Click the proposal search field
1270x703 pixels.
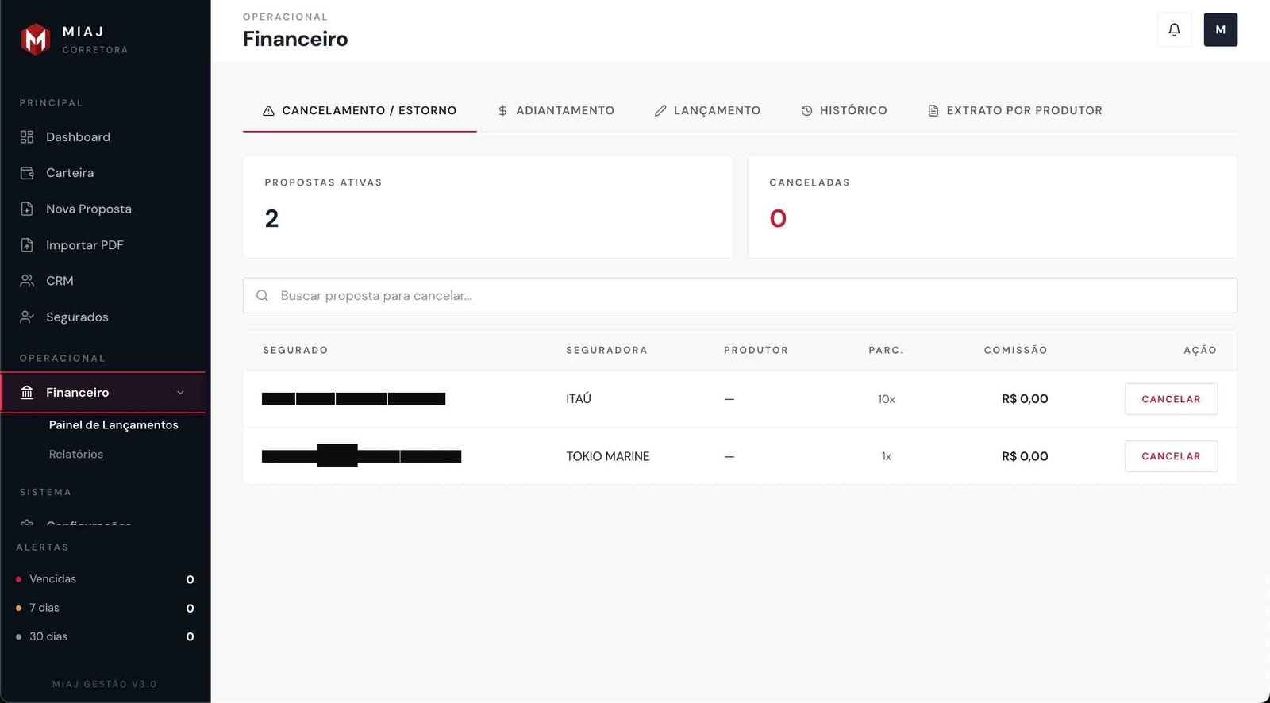point(740,296)
